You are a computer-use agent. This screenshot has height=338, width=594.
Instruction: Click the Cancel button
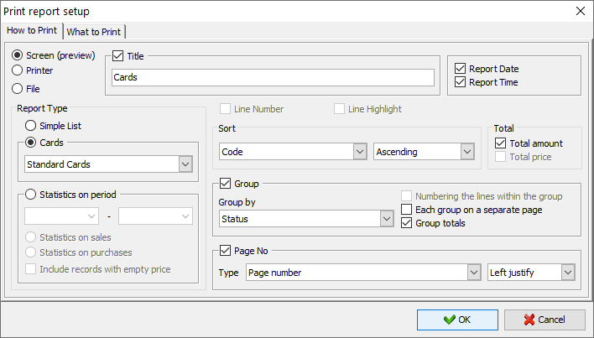pos(544,320)
